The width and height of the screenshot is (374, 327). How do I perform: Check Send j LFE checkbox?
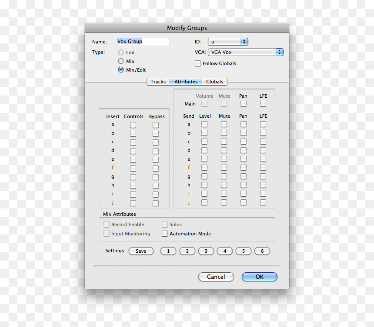coord(263,202)
